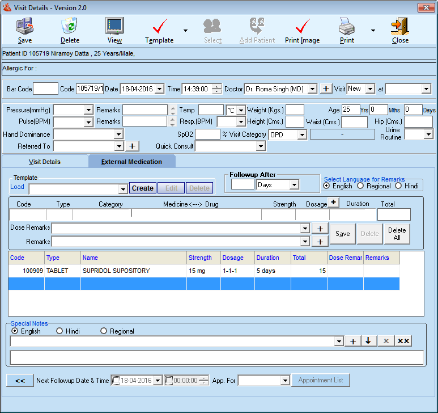Move special note down with arrow button
This screenshot has width=438, height=413.
(368, 341)
